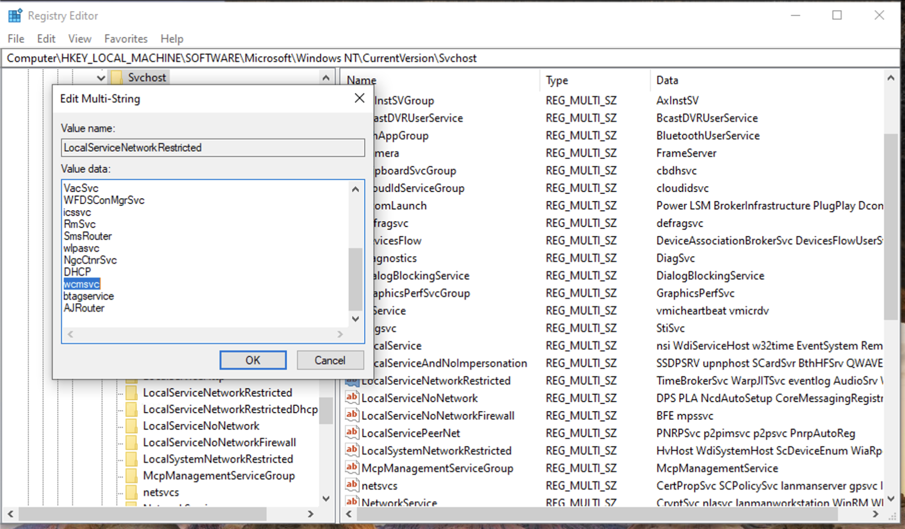Click the value data vertical scrollbar thumb

click(355, 279)
